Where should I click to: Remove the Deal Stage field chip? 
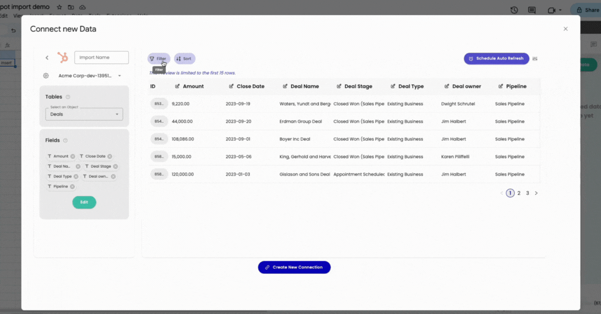(x=115, y=166)
